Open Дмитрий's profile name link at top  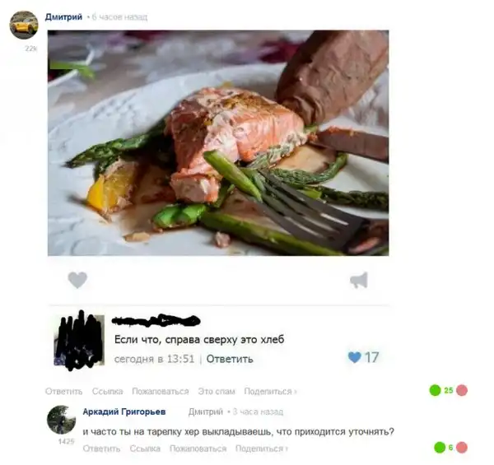63,16
